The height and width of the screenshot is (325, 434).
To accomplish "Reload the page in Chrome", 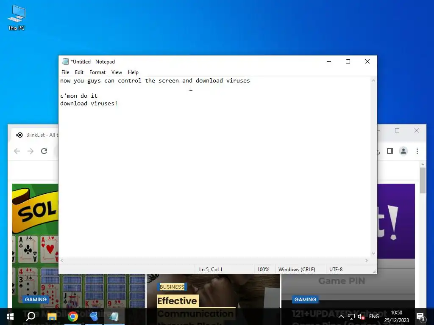I will click(44, 151).
